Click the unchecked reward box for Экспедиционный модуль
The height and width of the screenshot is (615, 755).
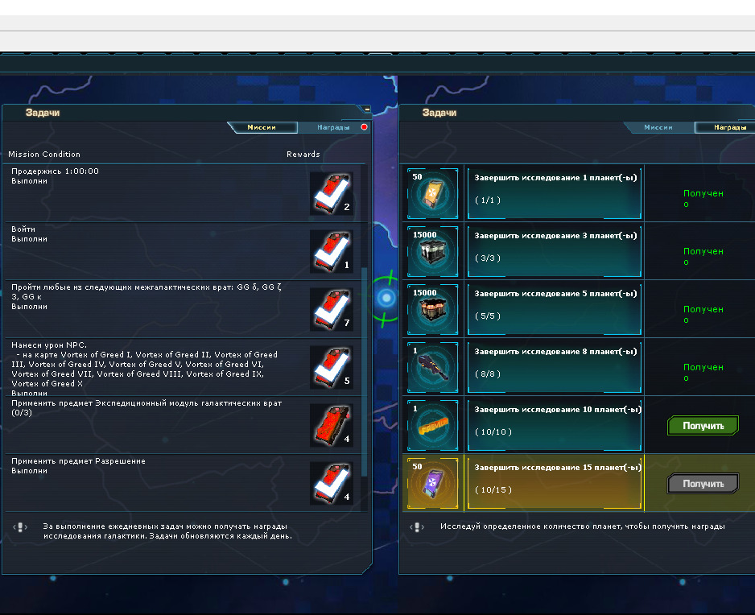(332, 425)
